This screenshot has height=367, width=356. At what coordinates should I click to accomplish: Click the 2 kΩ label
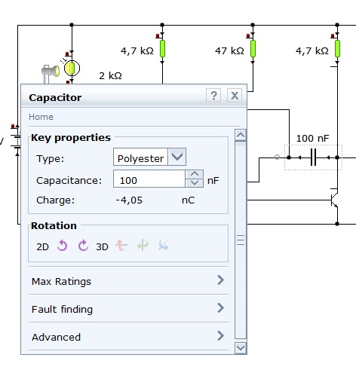click(110, 75)
